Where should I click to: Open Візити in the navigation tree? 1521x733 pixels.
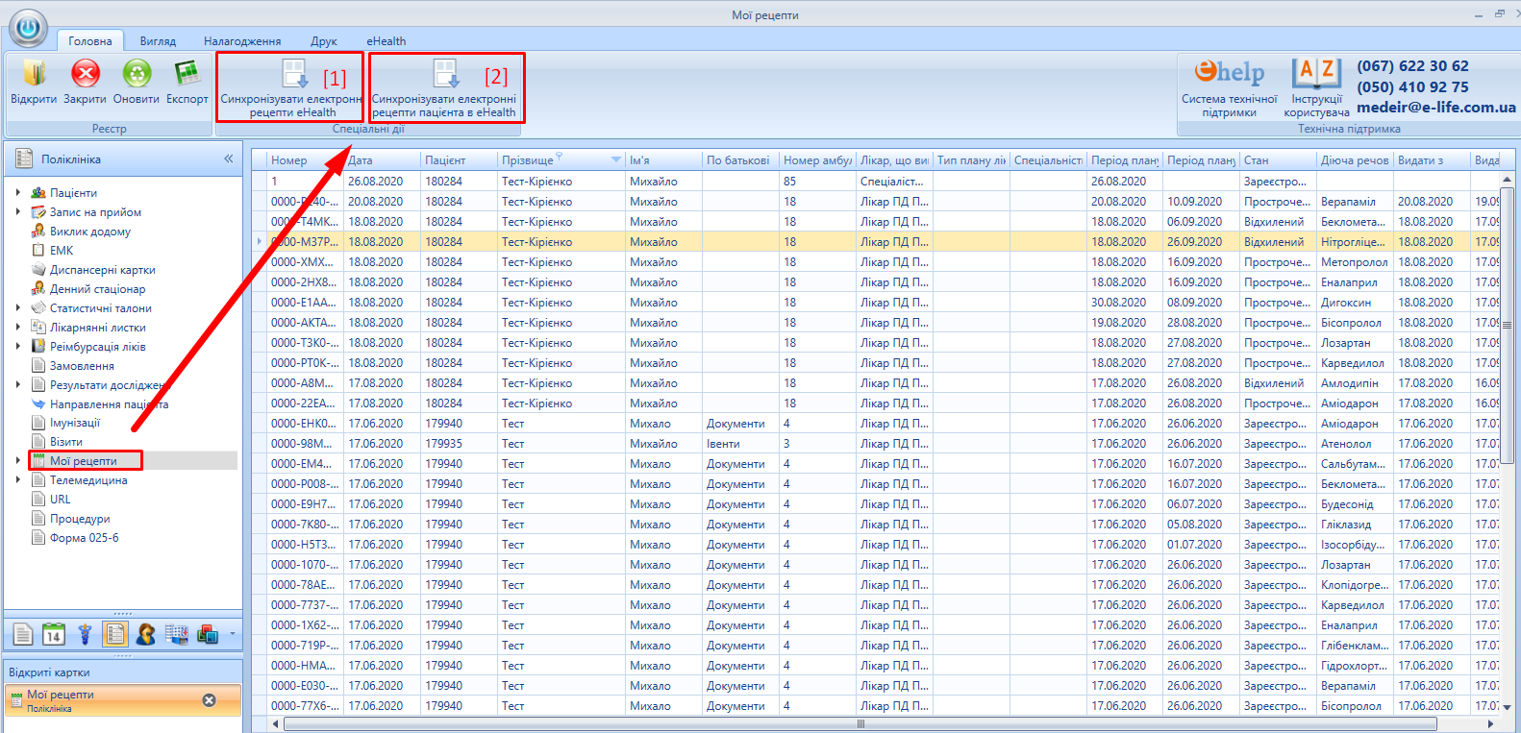[66, 442]
